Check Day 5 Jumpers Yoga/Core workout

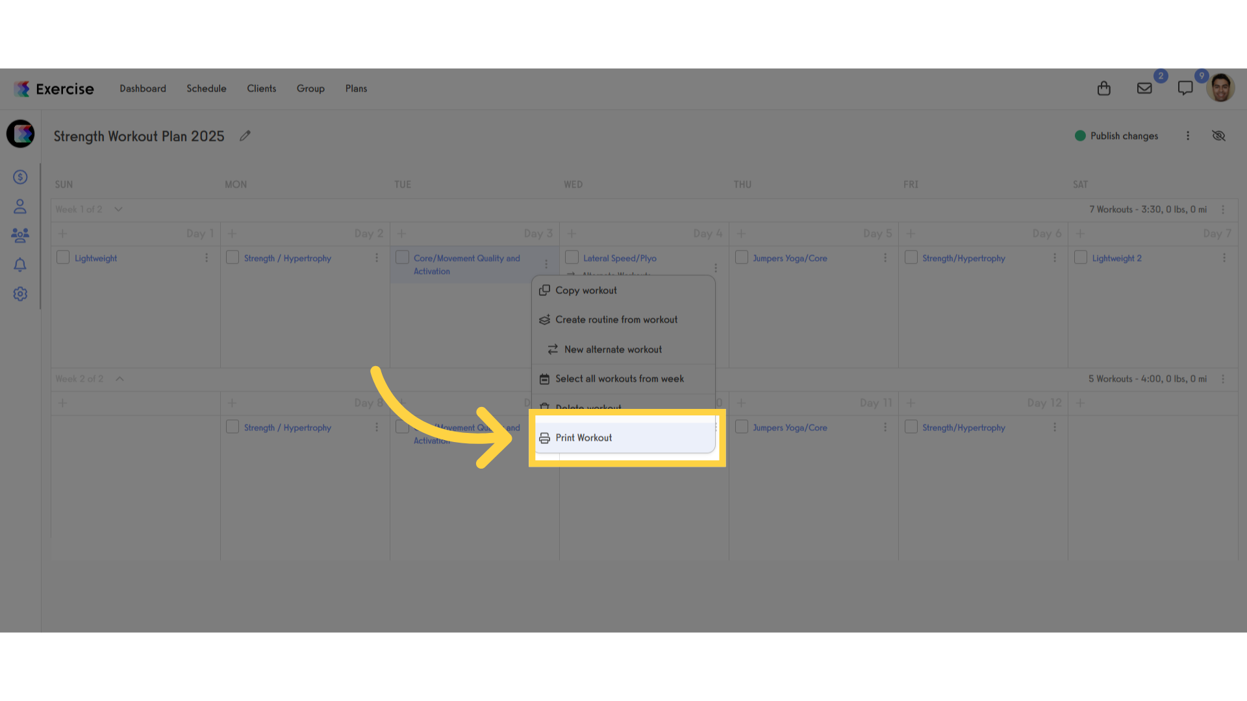pyautogui.click(x=742, y=258)
